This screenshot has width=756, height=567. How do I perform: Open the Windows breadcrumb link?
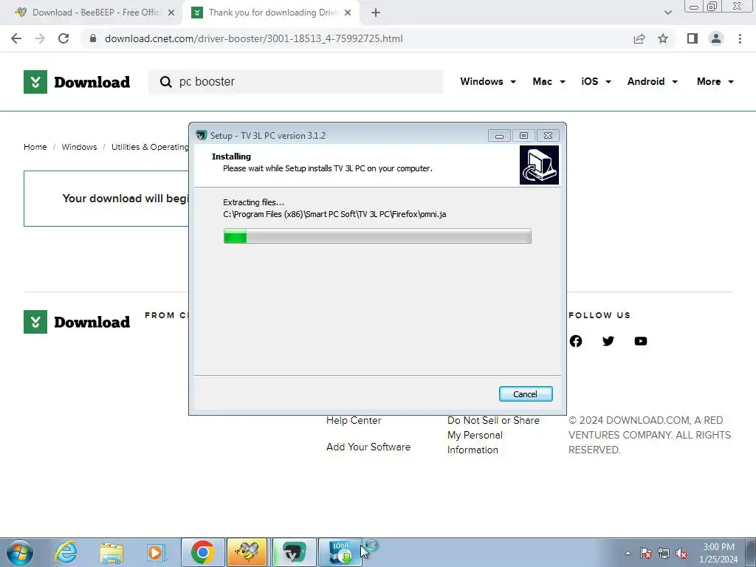pyautogui.click(x=79, y=147)
